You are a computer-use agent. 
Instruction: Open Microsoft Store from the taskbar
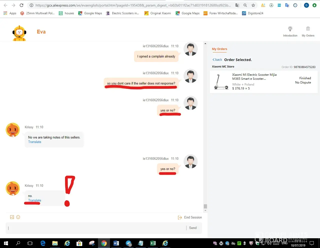click(x=79, y=243)
